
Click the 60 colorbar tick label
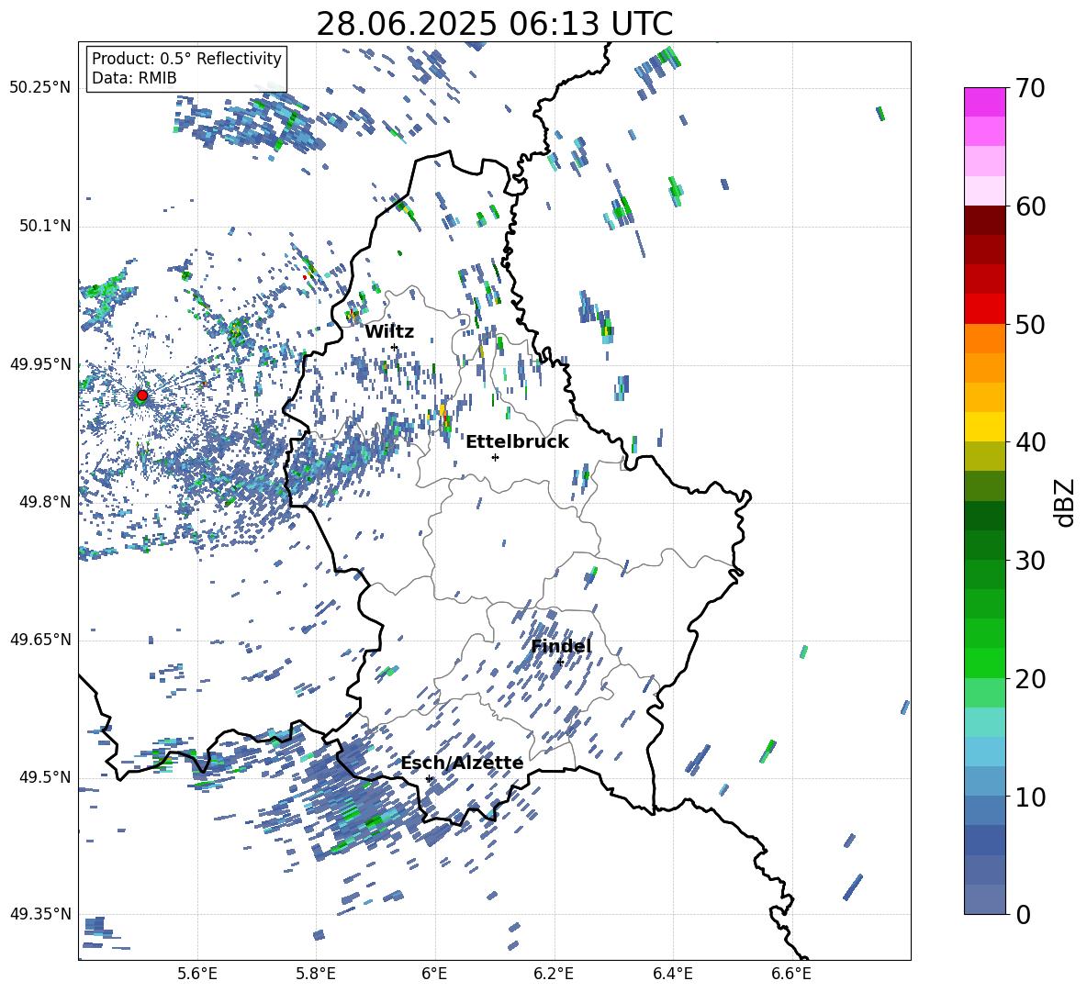coord(1030,206)
